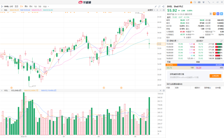224x138 pixels.
Task: Select the 周K weekly tab
Action: pos(26,7)
